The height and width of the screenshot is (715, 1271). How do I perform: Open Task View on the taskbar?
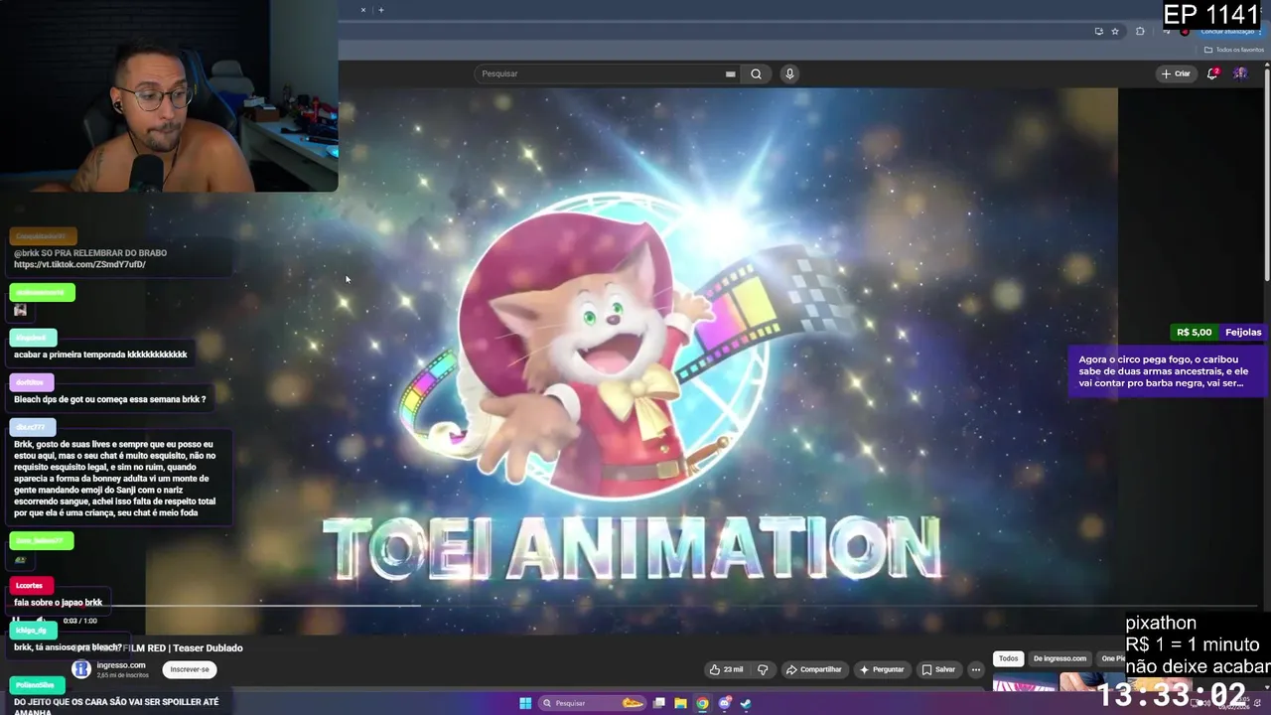[x=658, y=703]
